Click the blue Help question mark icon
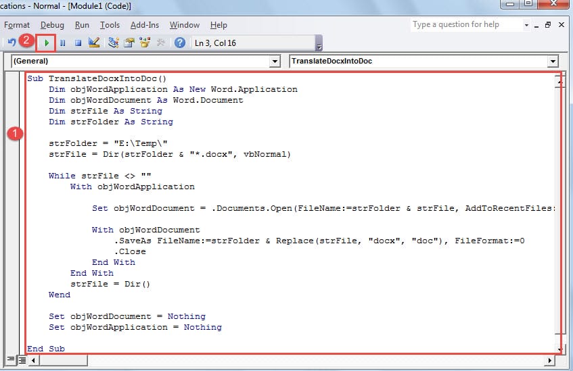Viewport: 573px width, 371px height. [179, 43]
